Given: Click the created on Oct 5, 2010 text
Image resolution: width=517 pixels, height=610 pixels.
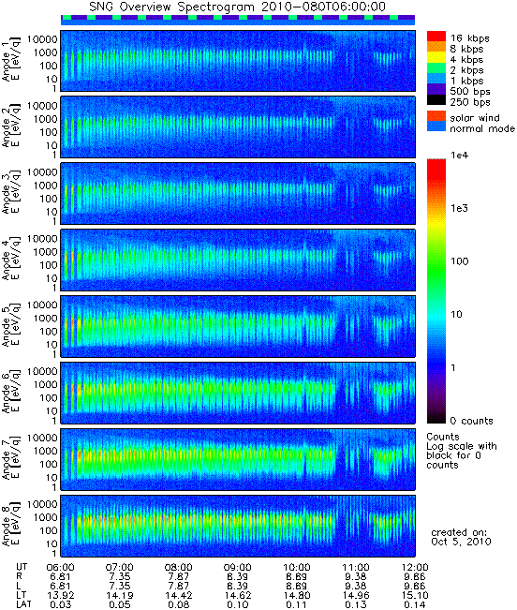Looking at the screenshot, I should pos(461,537).
